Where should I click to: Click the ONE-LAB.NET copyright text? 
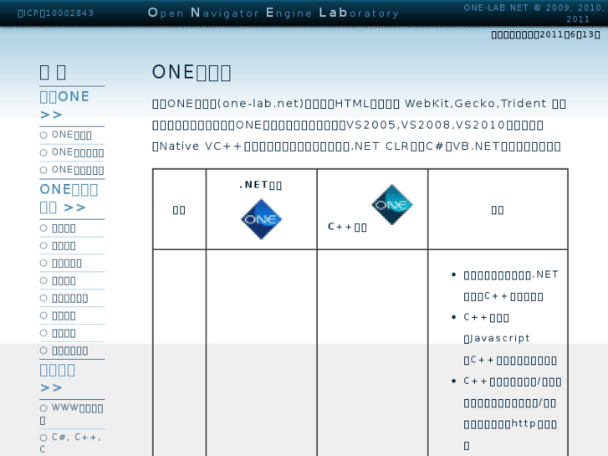[x=534, y=13]
